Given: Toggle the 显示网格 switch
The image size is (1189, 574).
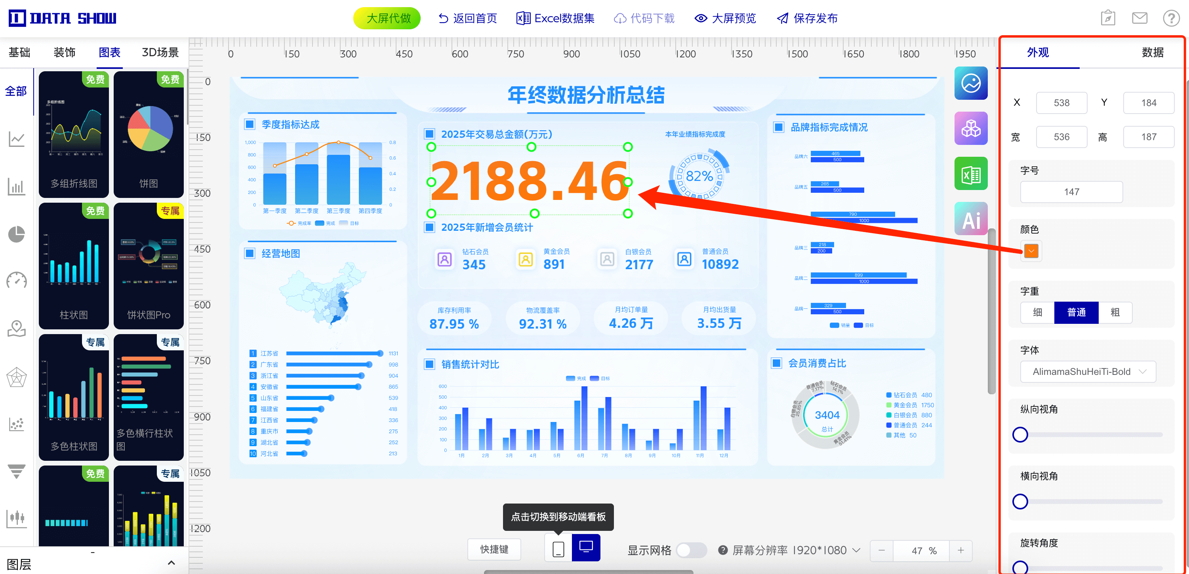Looking at the screenshot, I should pyautogui.click(x=691, y=550).
